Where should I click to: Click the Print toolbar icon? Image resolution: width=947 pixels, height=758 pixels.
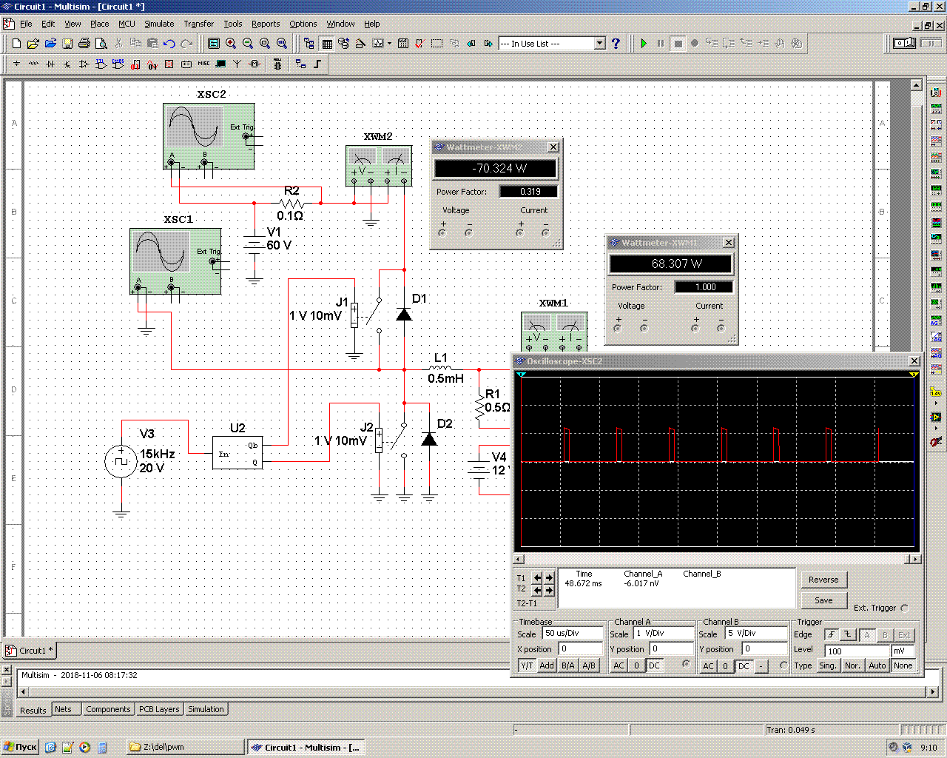coord(84,44)
